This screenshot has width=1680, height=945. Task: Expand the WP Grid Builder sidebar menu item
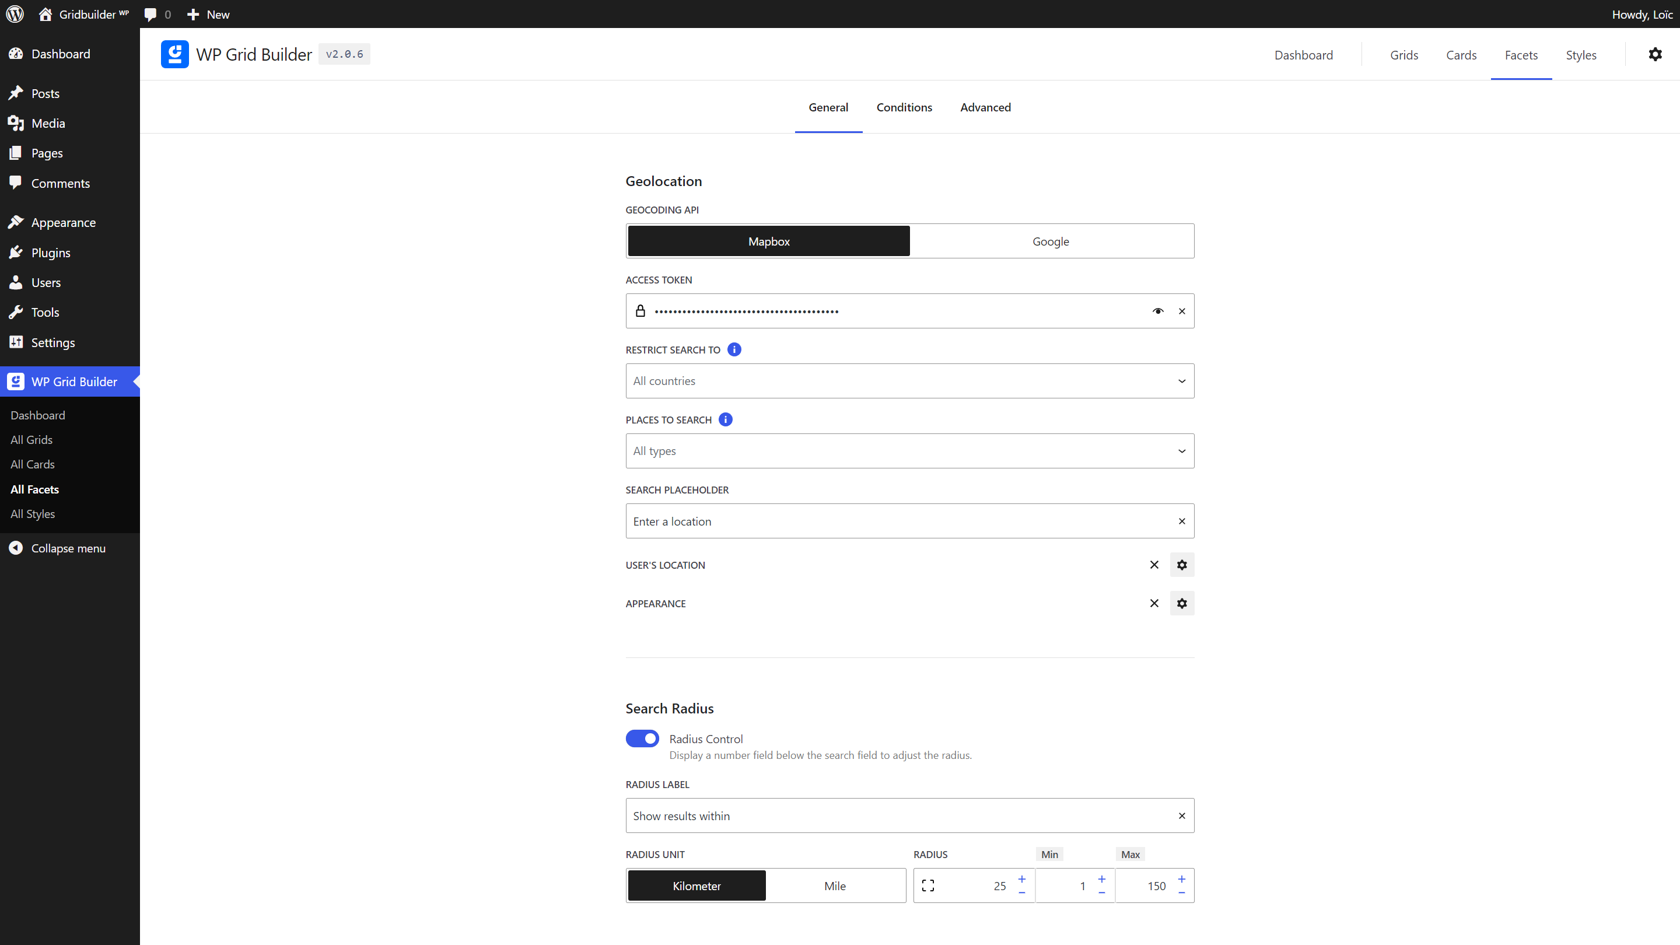pos(73,381)
